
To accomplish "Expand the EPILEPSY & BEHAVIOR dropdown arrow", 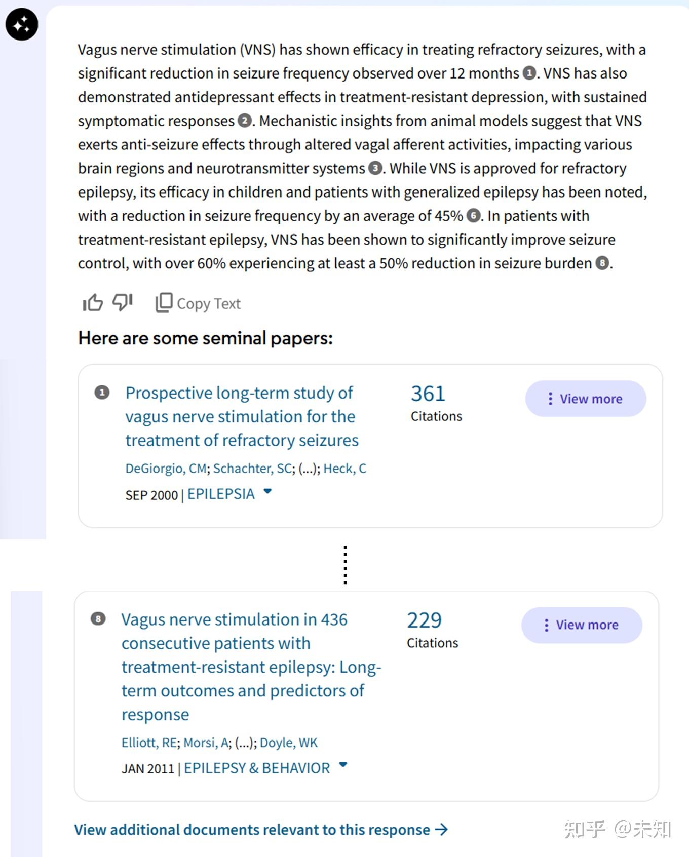I will click(343, 765).
